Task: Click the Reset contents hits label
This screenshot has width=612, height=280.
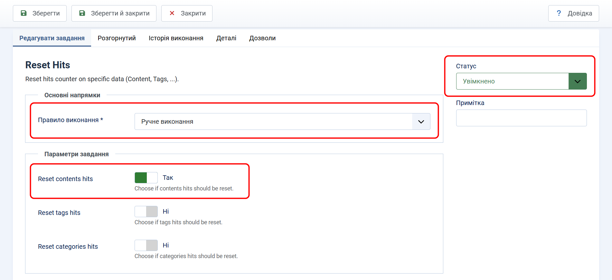Action: [x=65, y=179]
